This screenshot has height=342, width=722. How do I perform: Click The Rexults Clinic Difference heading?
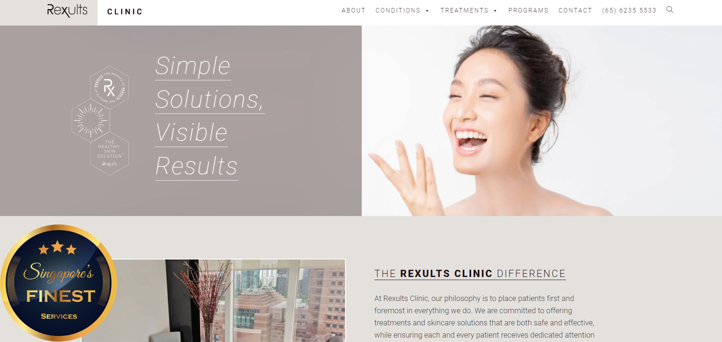pyautogui.click(x=470, y=274)
